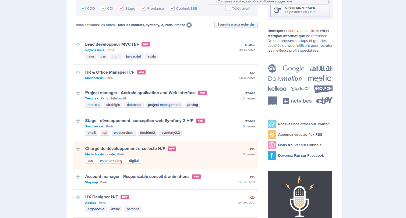Image resolution: width=406 pixels, height=218 pixels.
Task: Open HR & Office Manager H/F listing
Action: coord(110,72)
